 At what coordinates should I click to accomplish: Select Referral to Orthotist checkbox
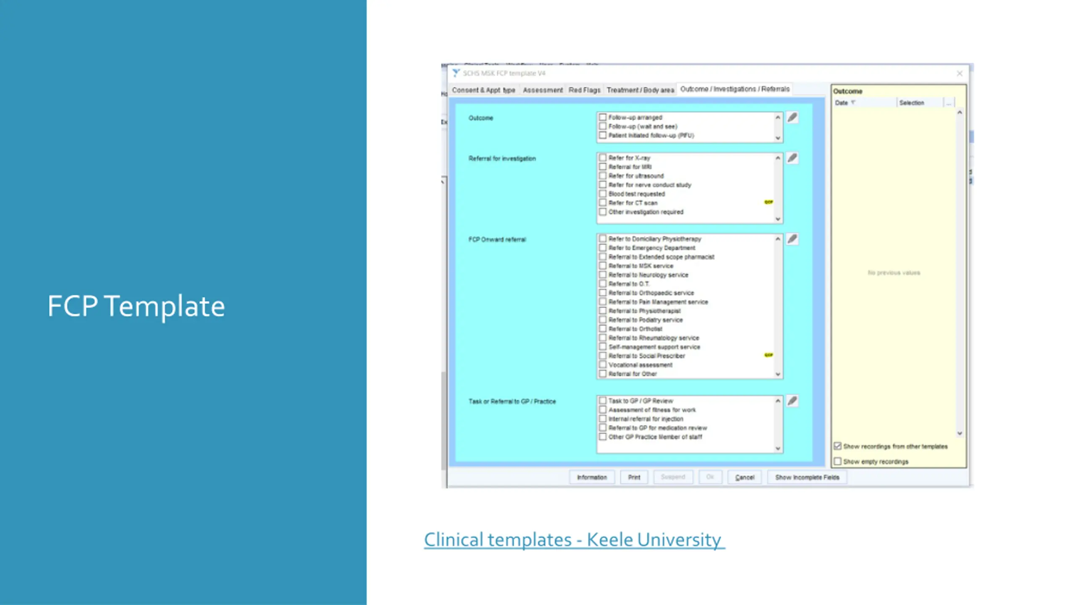point(603,329)
